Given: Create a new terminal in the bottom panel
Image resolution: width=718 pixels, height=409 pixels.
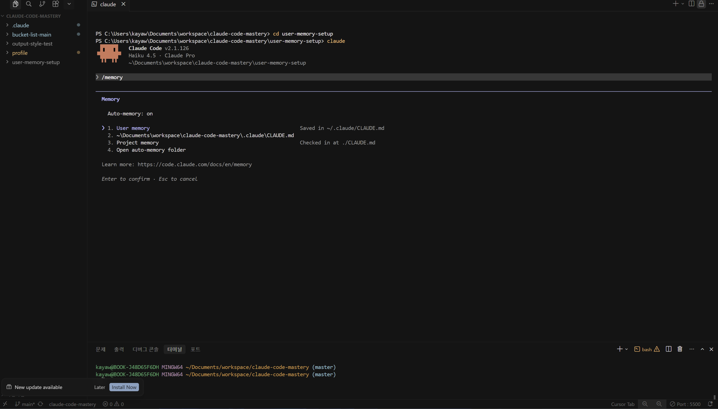Looking at the screenshot, I should tap(619, 349).
